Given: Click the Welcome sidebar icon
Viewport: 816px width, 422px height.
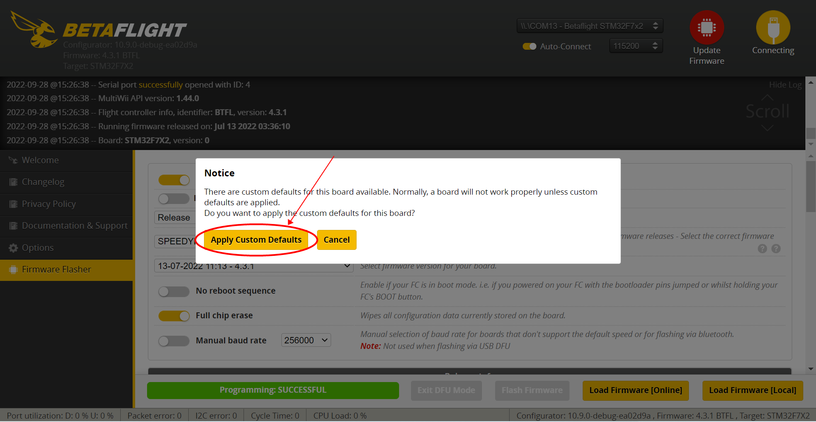Looking at the screenshot, I should [13, 160].
